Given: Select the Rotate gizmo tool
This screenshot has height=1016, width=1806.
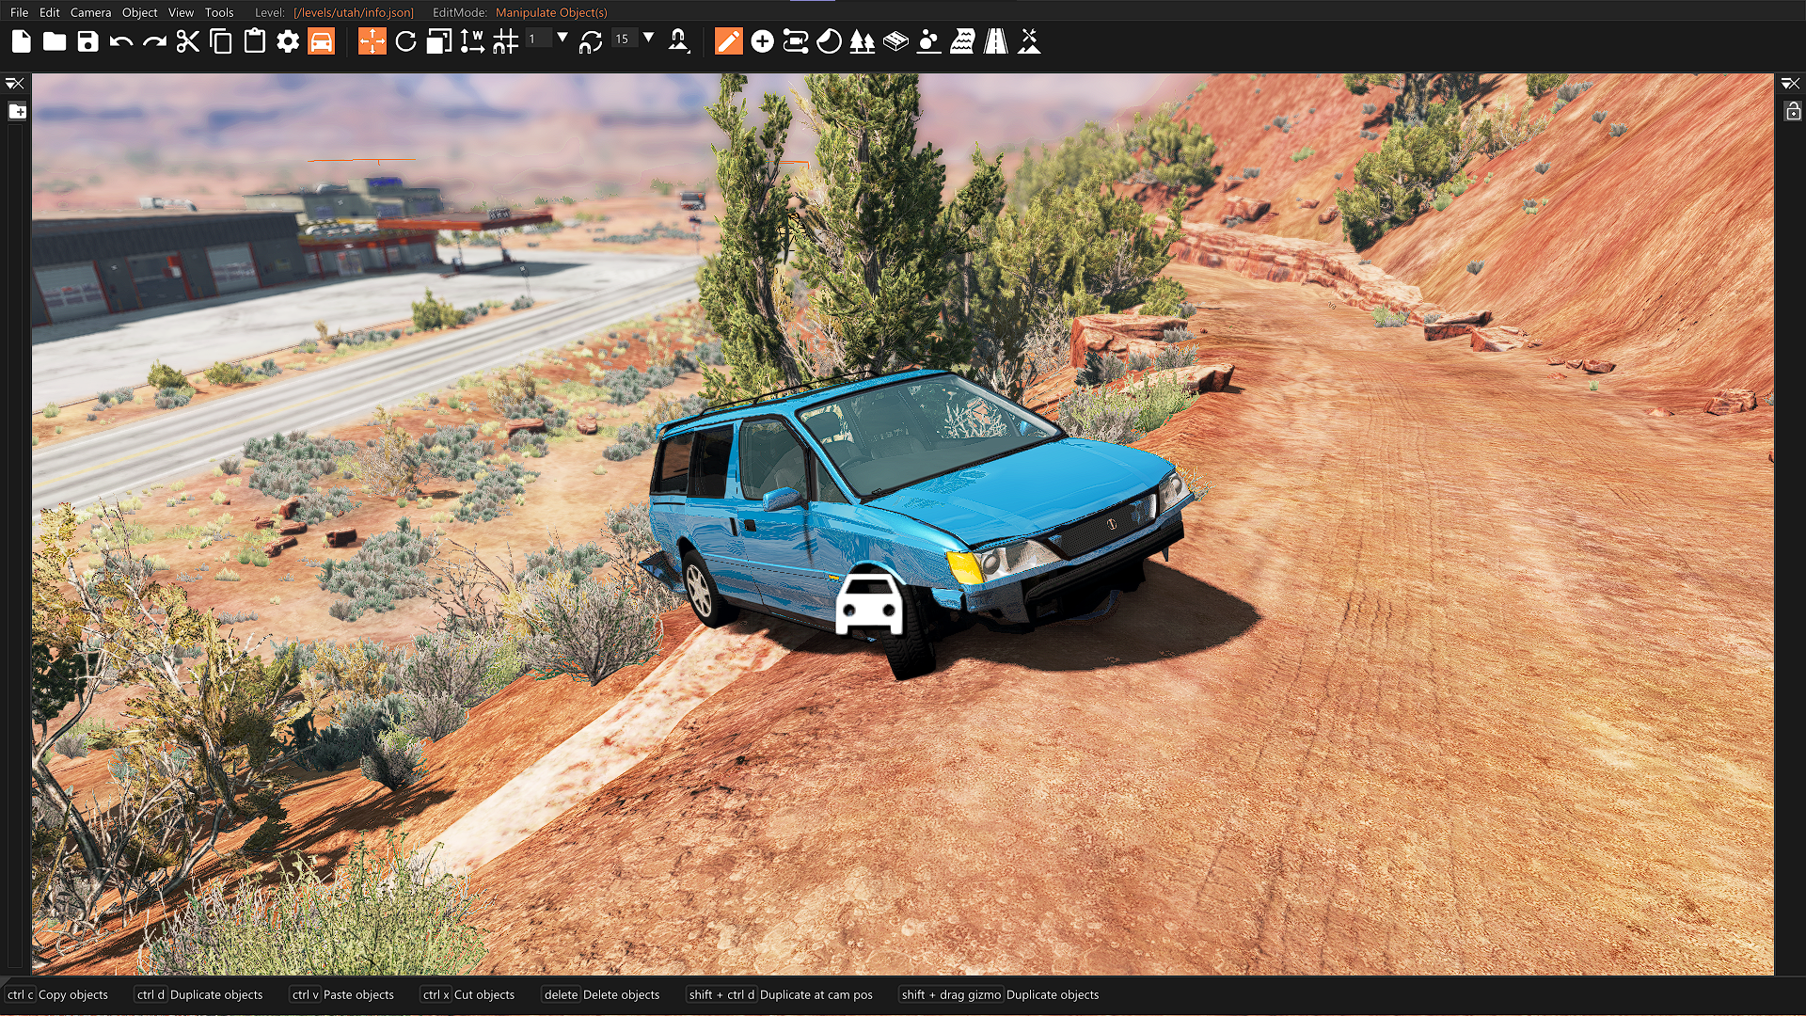Looking at the screenshot, I should (406, 41).
